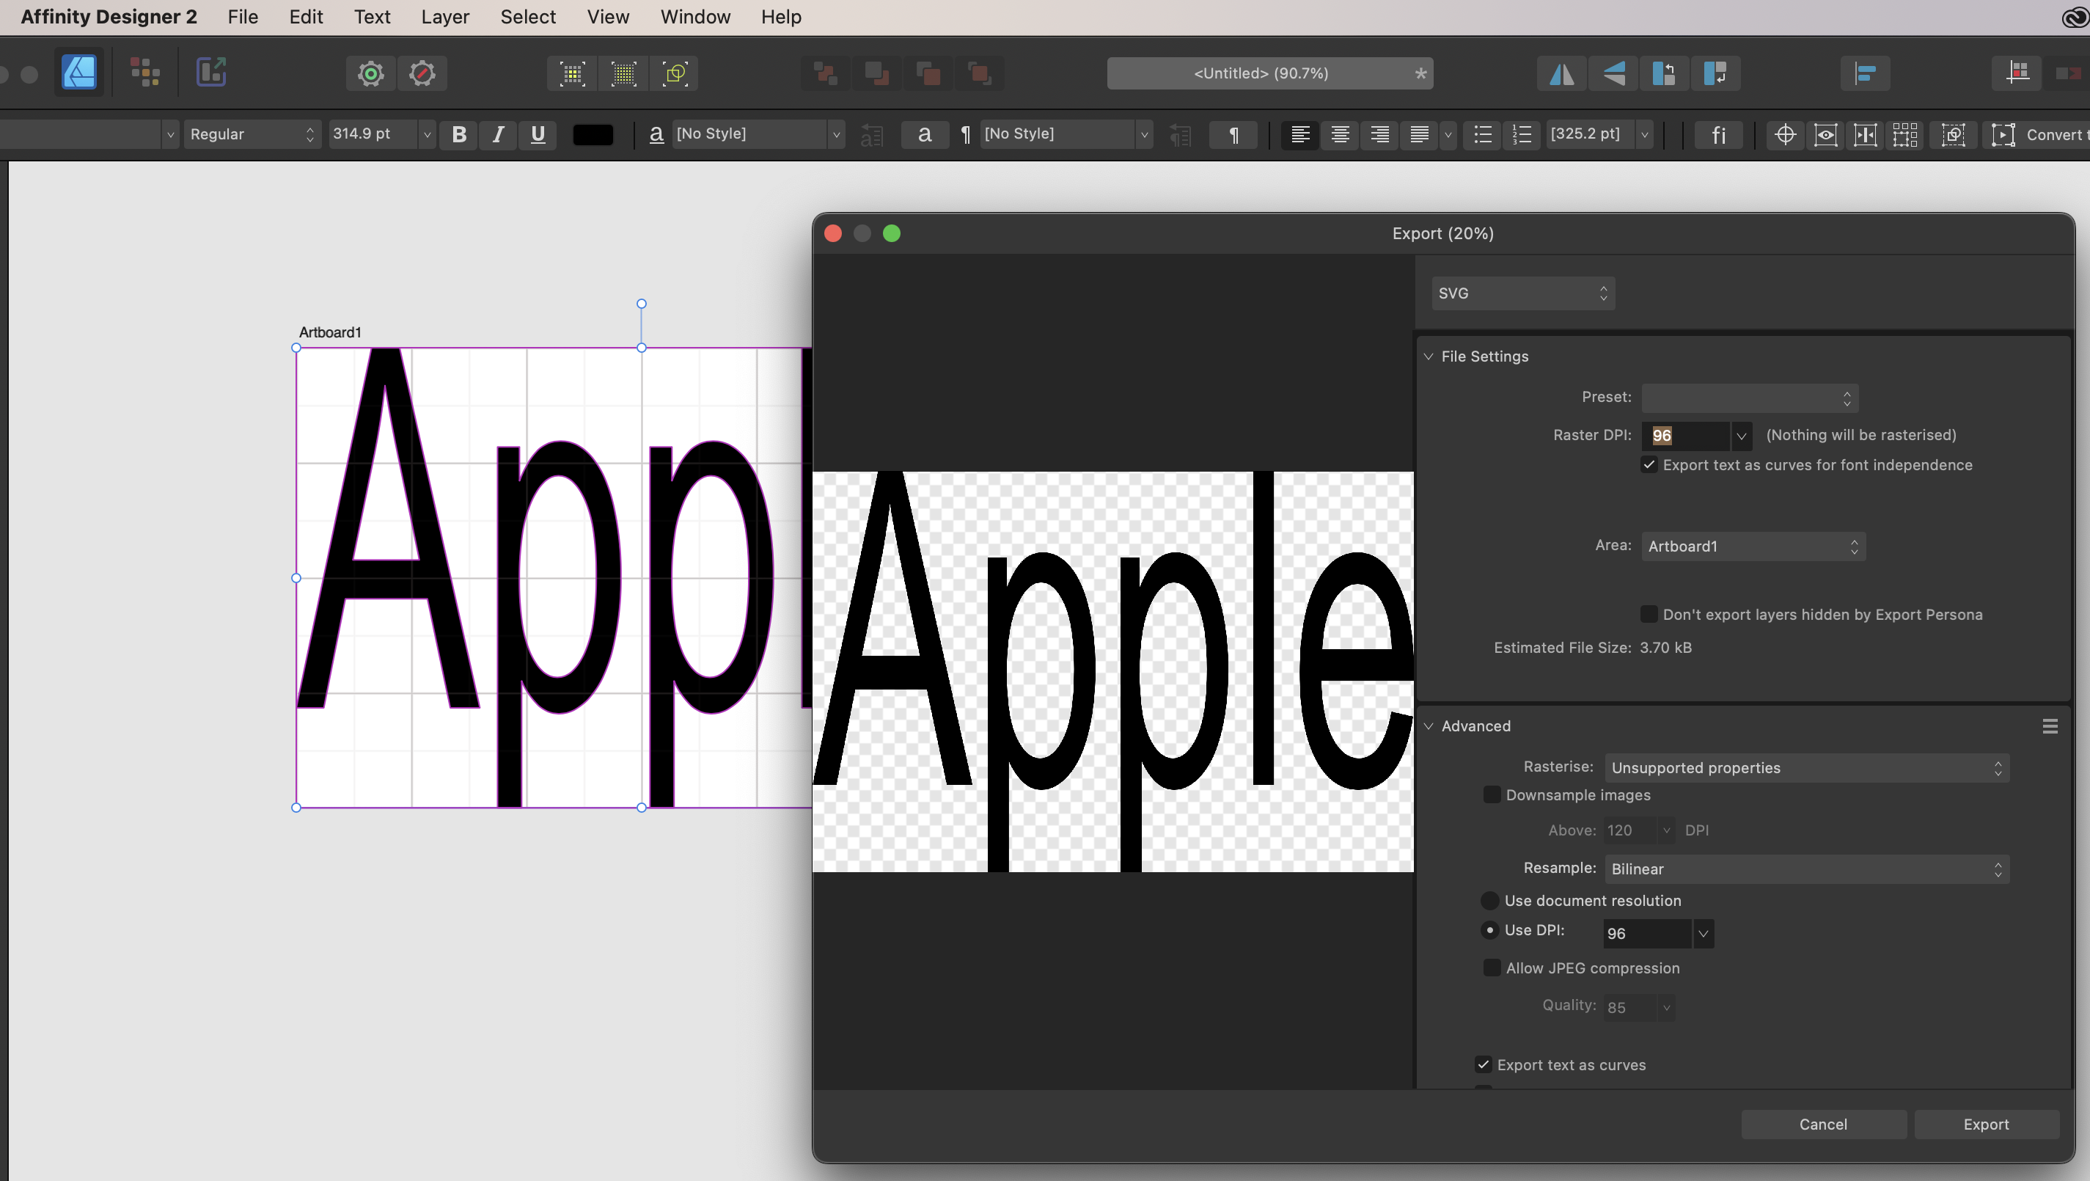Collapse the File Settings section
Viewport: 2090px width, 1181px height.
(1429, 357)
